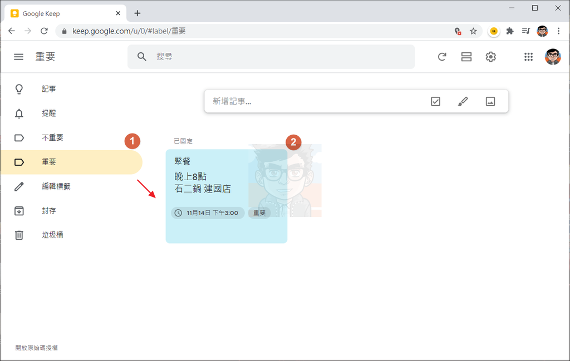Click the 重要 label chip on note

click(259, 213)
